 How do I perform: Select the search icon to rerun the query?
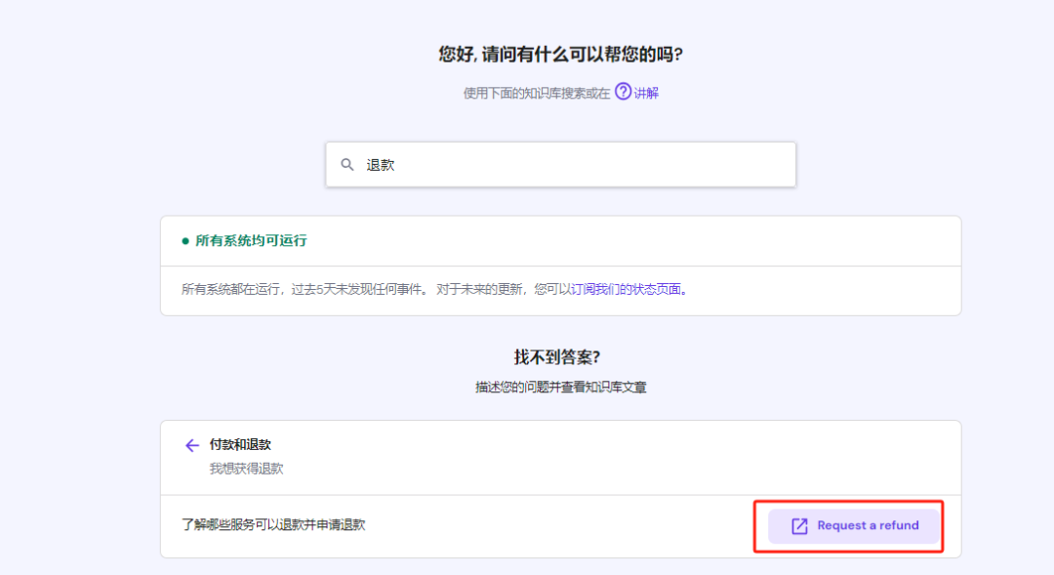(348, 164)
